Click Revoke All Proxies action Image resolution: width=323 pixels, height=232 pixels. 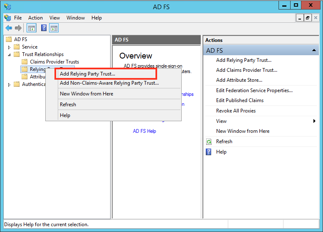pyautogui.click(x=236, y=111)
